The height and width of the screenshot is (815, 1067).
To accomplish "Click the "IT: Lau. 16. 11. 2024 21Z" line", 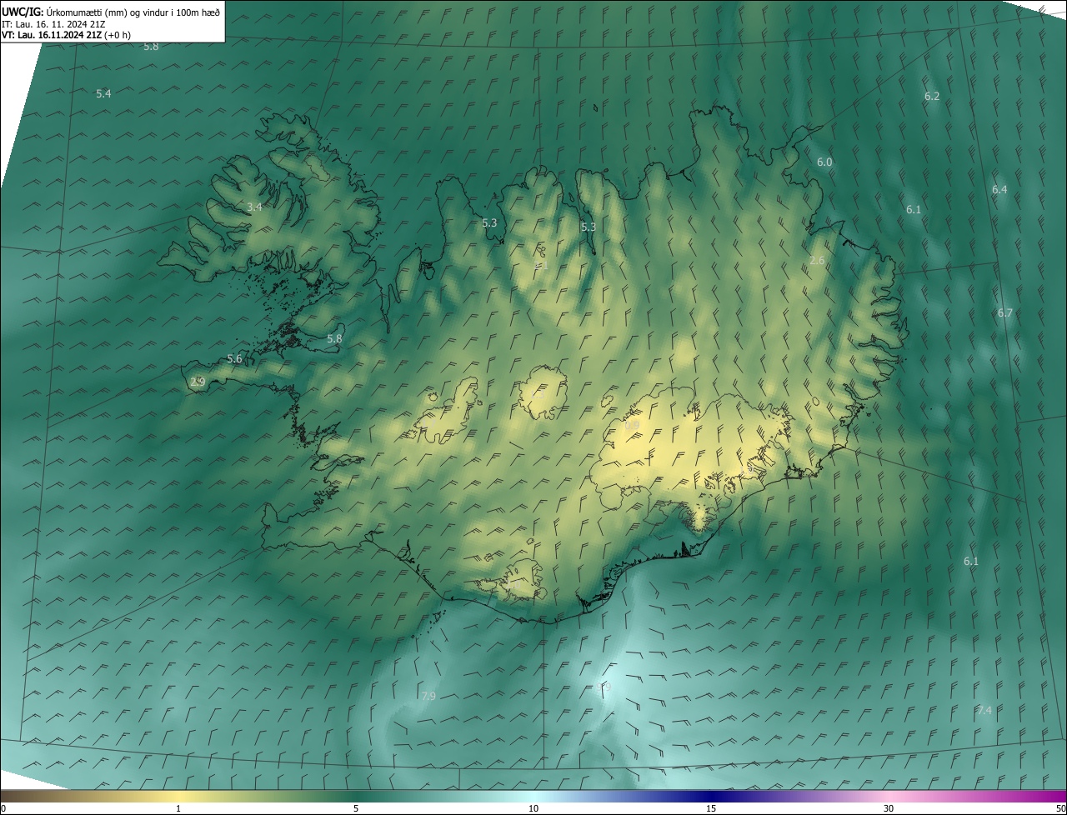I will coord(53,24).
